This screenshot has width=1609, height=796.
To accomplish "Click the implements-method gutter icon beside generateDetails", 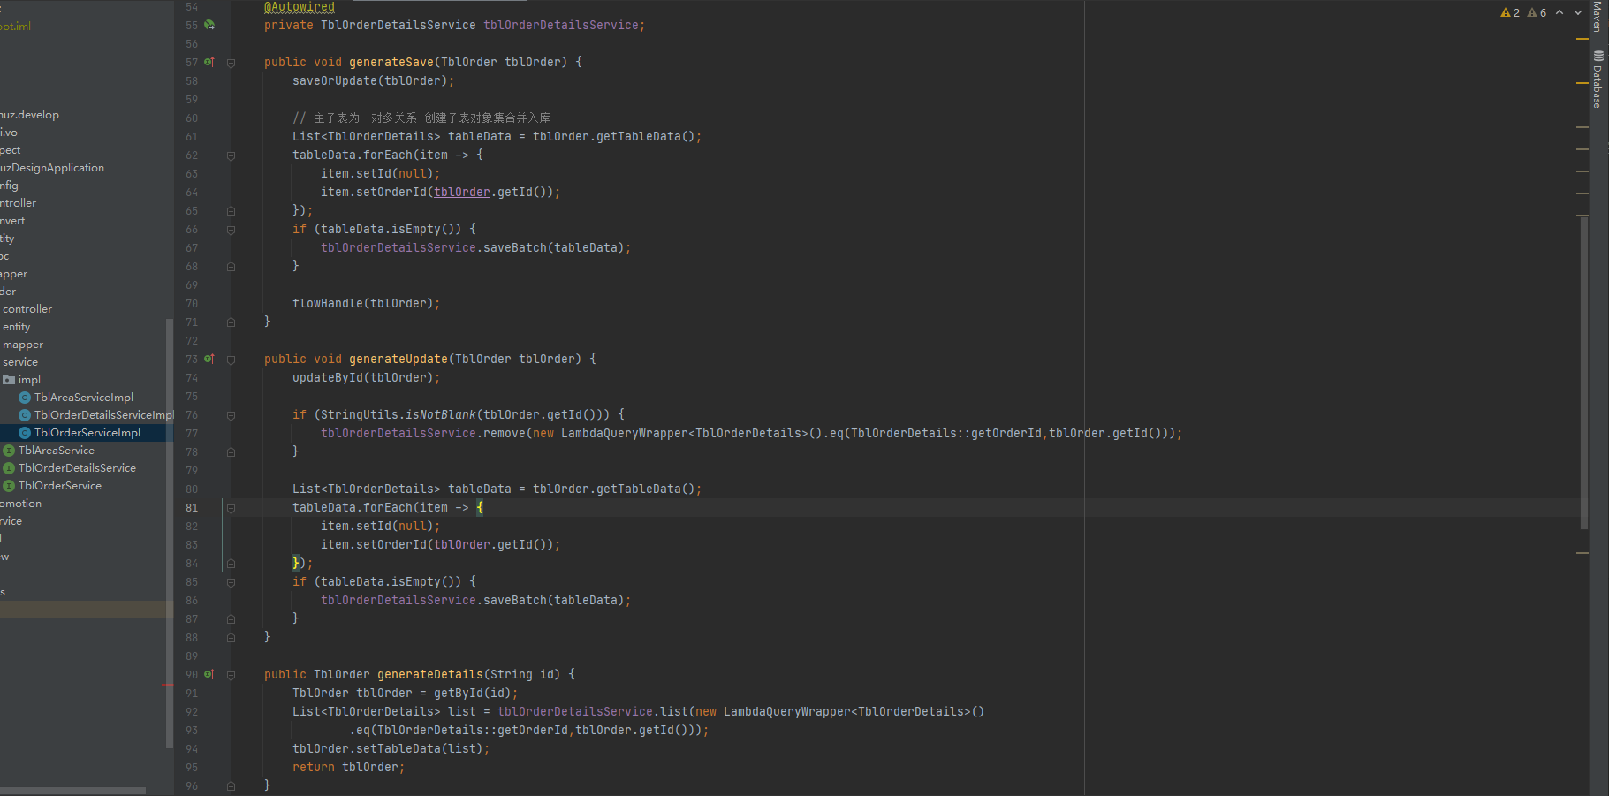I will (209, 674).
